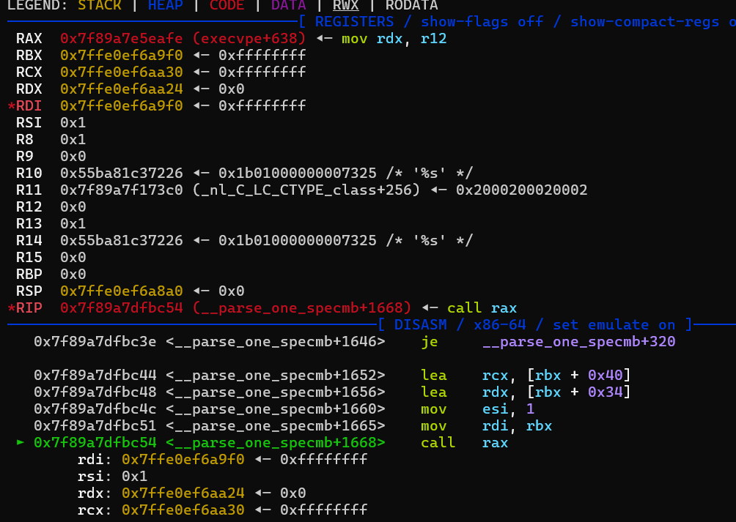Viewport: 736px width, 522px height.
Task: Click the REGISTERS section header
Action: click(354, 22)
